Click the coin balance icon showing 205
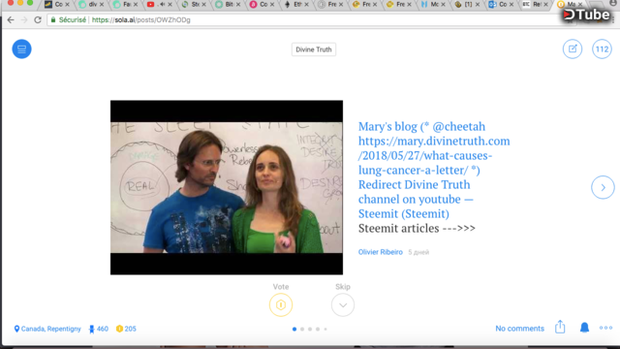This screenshot has width=620, height=349. (x=119, y=329)
